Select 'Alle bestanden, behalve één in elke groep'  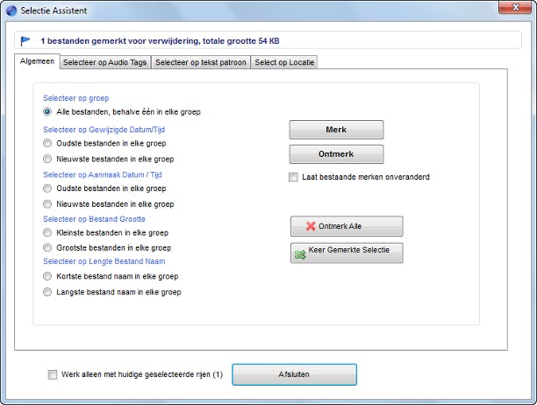click(48, 113)
